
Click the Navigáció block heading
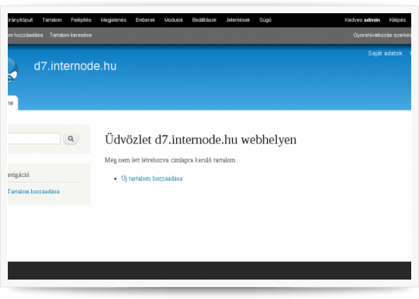tap(19, 175)
